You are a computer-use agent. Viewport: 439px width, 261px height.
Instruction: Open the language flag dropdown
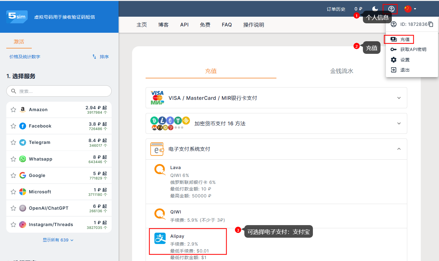tap(410, 9)
